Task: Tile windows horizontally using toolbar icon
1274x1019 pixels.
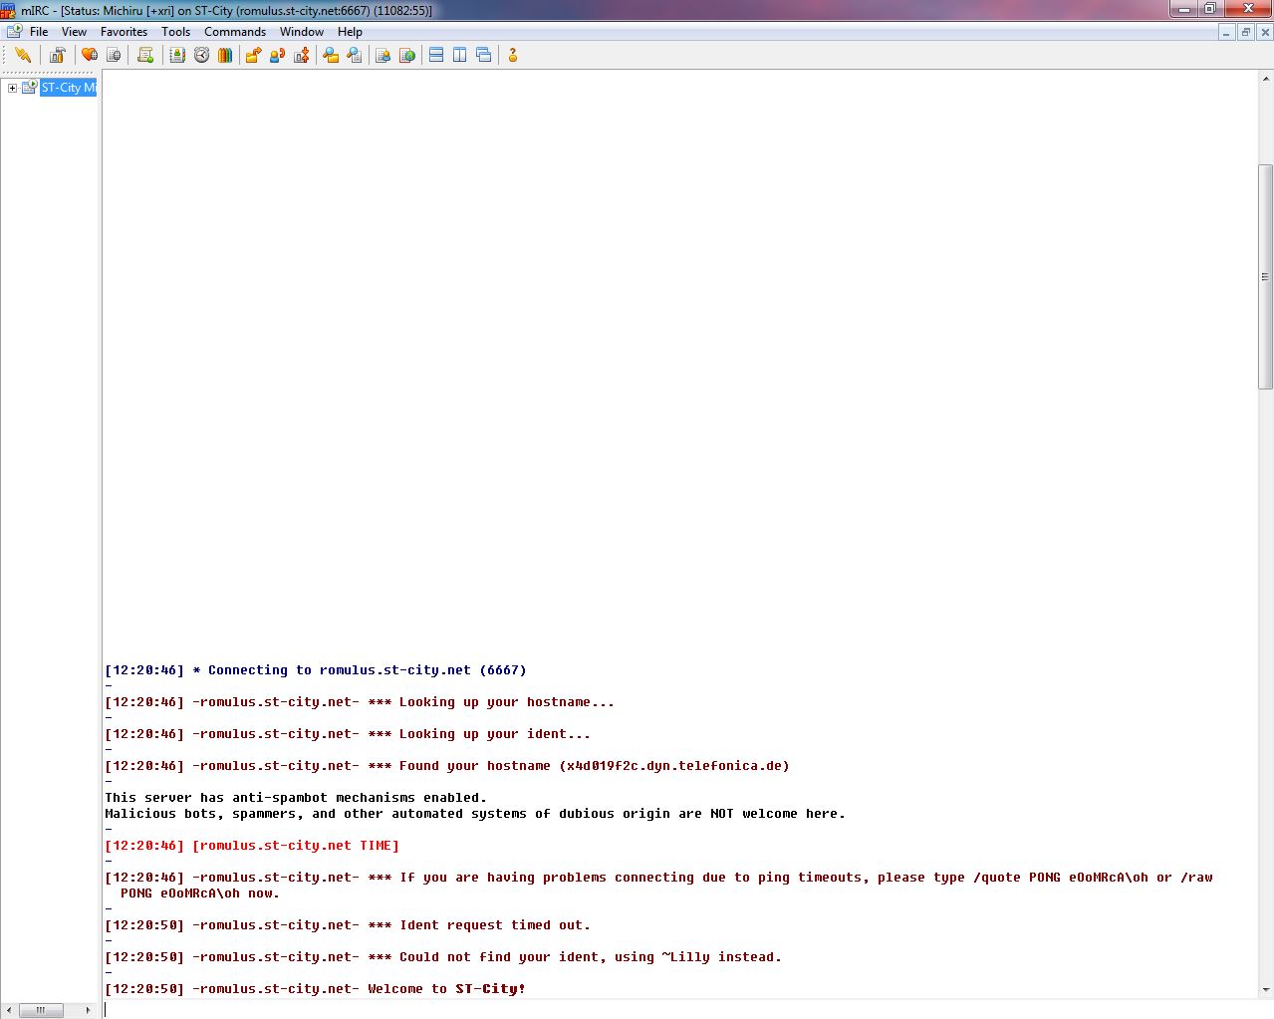Action: [x=436, y=55]
